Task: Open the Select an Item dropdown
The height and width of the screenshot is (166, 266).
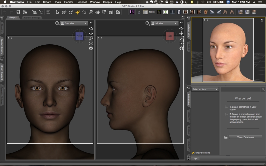Action: [205, 89]
